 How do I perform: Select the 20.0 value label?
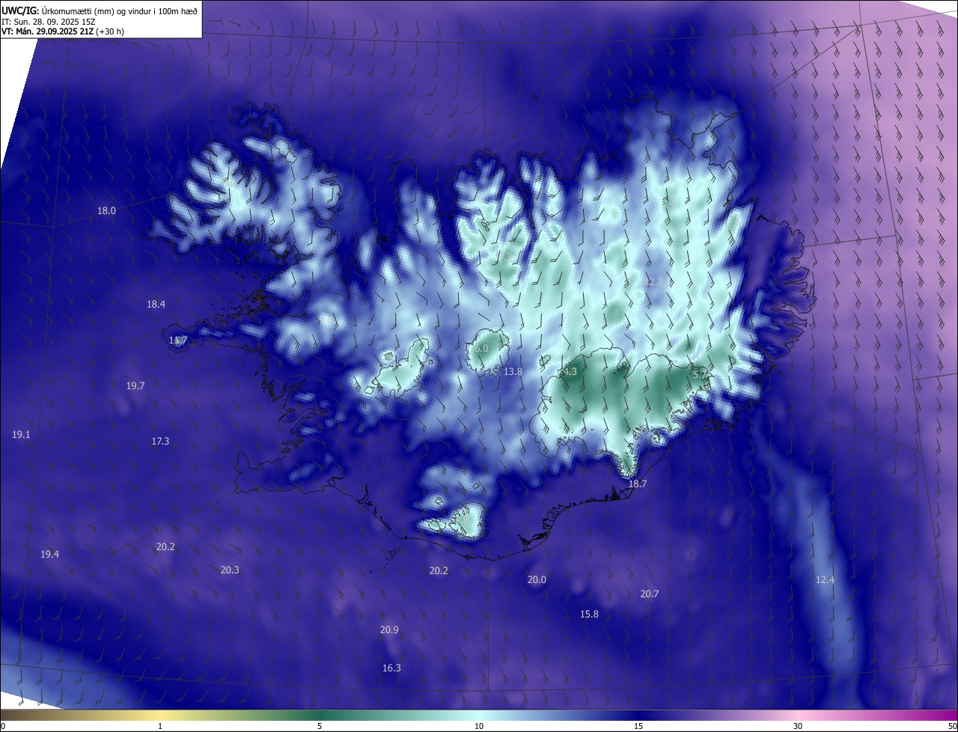pyautogui.click(x=537, y=580)
